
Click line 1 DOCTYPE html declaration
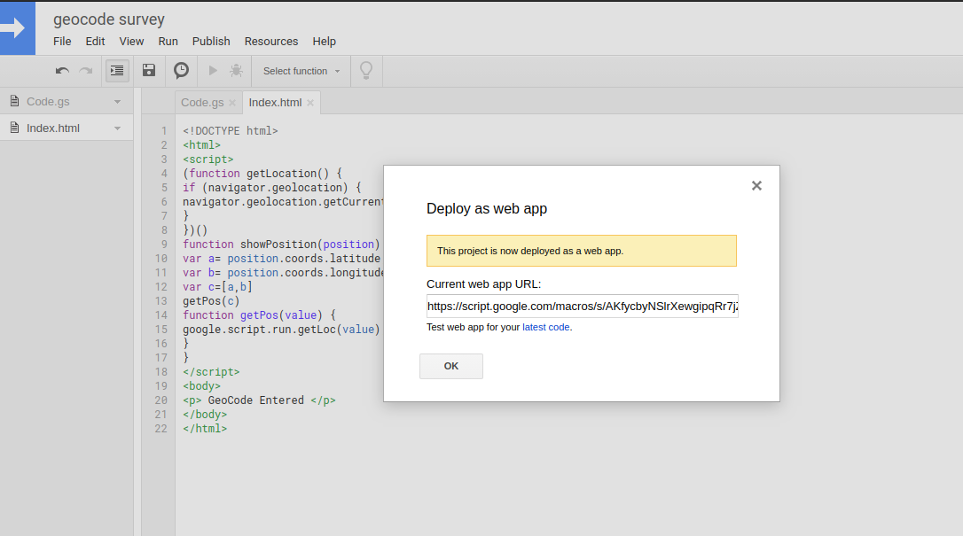[231, 130]
